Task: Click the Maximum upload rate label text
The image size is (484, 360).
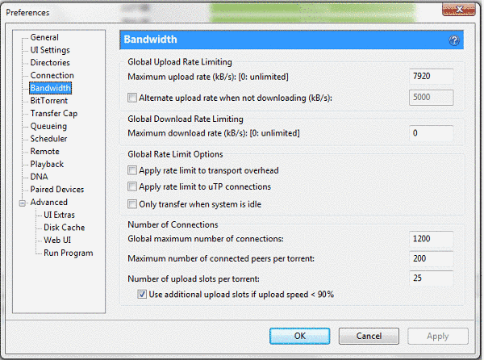Action: [208, 77]
